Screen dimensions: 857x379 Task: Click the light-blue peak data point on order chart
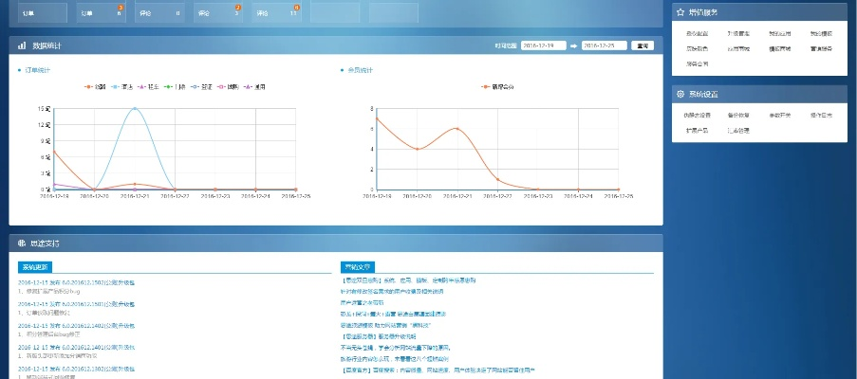click(x=135, y=108)
